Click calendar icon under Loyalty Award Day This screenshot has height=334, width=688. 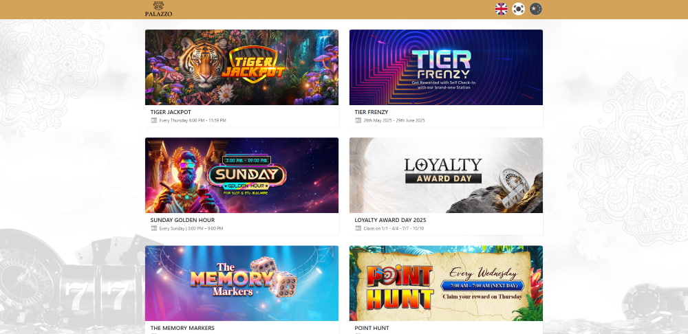(358, 228)
